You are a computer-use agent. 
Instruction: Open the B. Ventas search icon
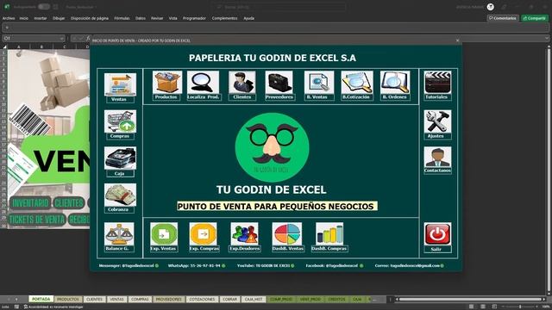[319, 83]
